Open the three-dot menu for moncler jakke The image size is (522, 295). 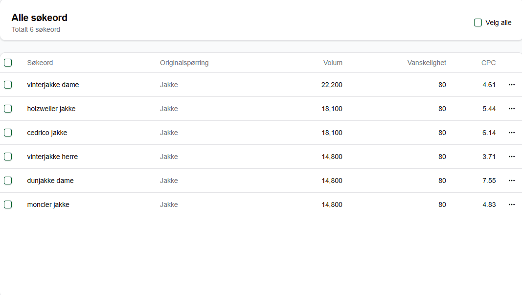tap(511, 204)
